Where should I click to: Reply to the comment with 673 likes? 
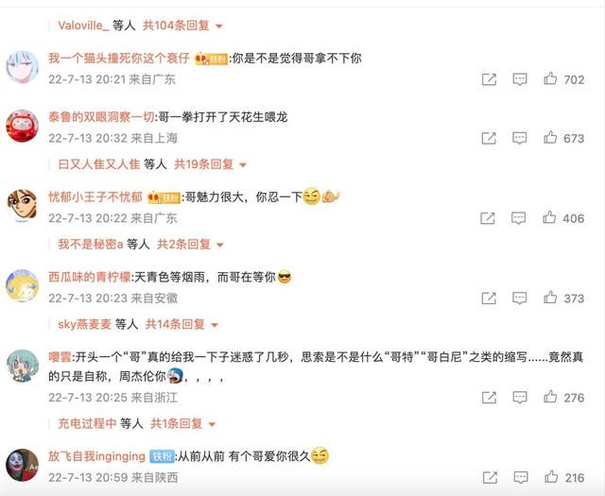[520, 138]
